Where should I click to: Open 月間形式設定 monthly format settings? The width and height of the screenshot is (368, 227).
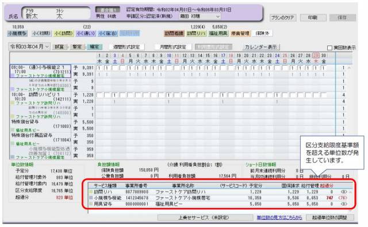pyautogui.click(x=173, y=47)
